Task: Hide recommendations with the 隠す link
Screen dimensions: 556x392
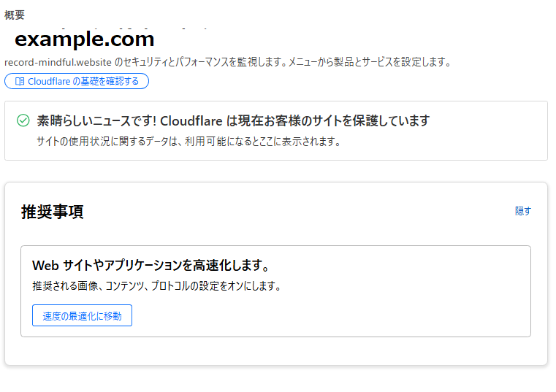Action: click(523, 211)
